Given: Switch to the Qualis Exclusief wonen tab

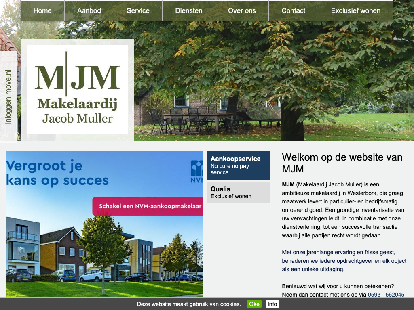Looking at the screenshot, I should pos(238,193).
